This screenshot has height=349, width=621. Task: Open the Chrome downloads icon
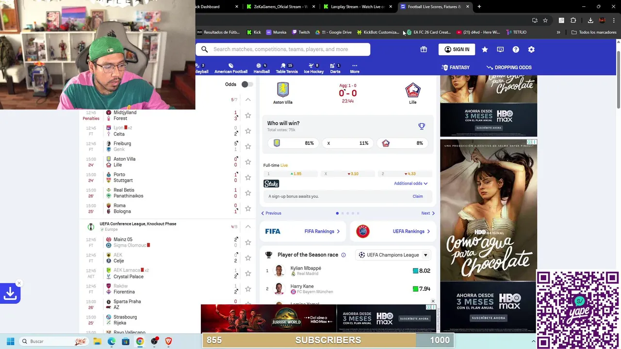point(590,20)
